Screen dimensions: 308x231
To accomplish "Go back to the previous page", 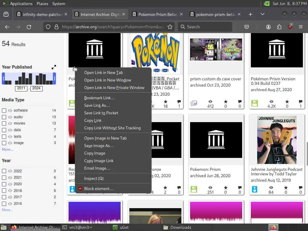I will click(7, 27).
